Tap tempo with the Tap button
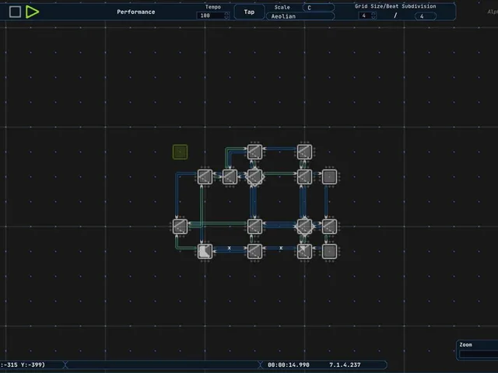The image size is (498, 373). (249, 12)
